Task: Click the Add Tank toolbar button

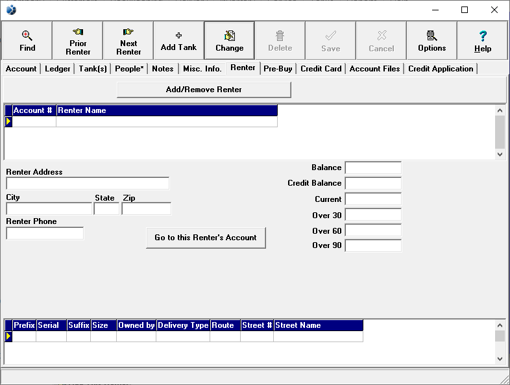Action: 179,41
